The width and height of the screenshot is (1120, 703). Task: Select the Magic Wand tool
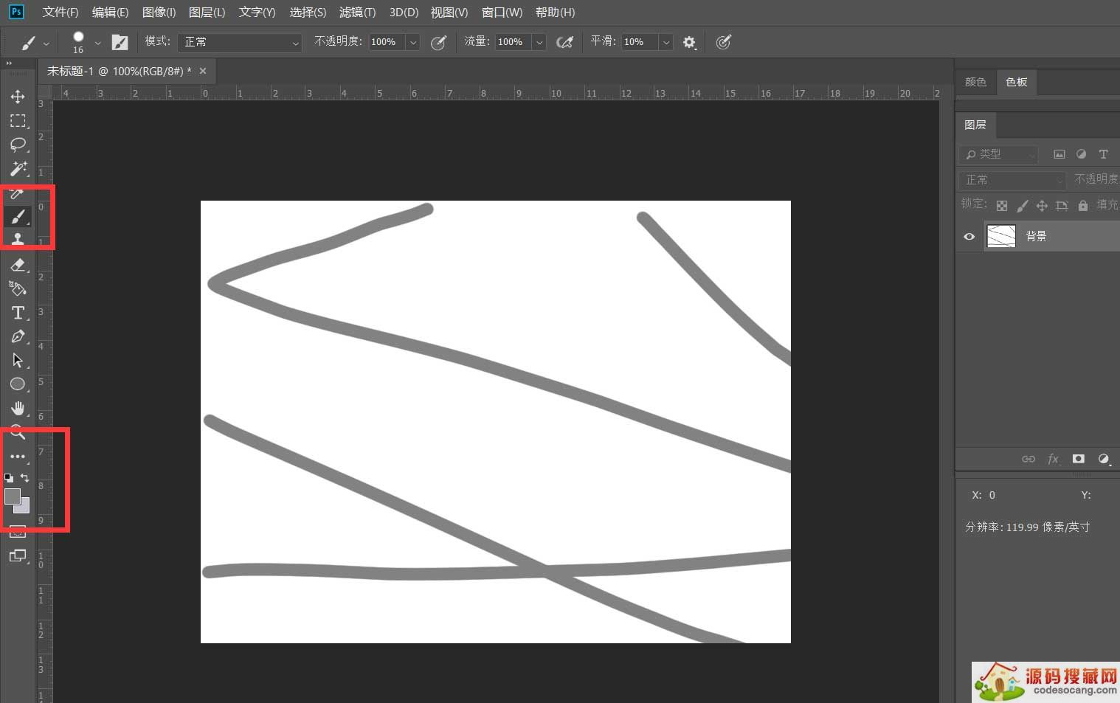pyautogui.click(x=18, y=169)
